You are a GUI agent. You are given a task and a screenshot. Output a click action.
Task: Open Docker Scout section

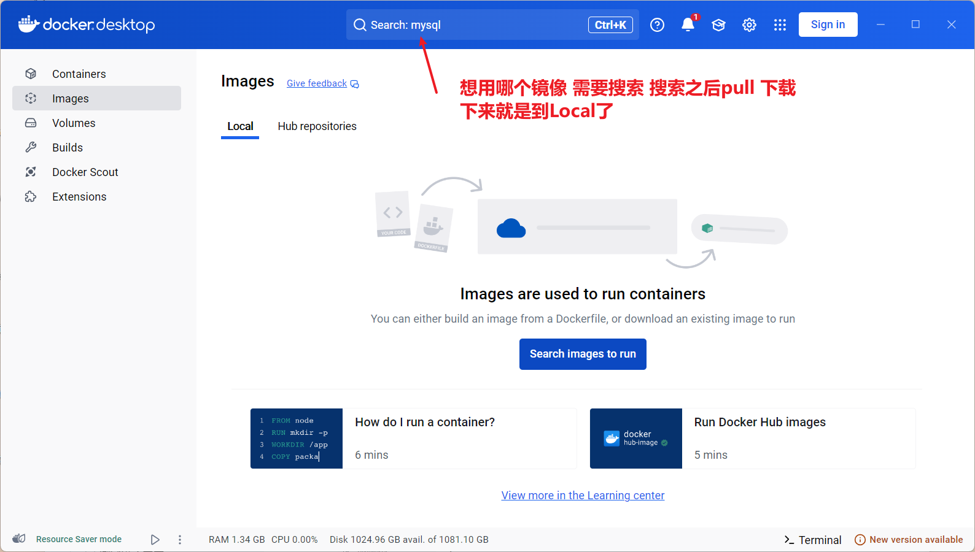click(97, 172)
